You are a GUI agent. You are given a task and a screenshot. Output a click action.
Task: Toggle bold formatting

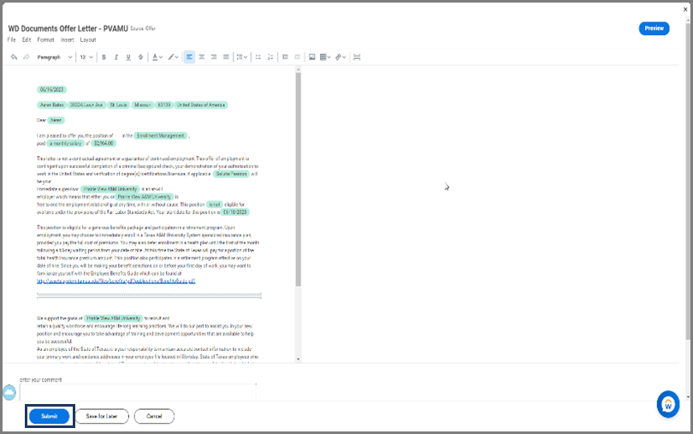click(x=104, y=57)
